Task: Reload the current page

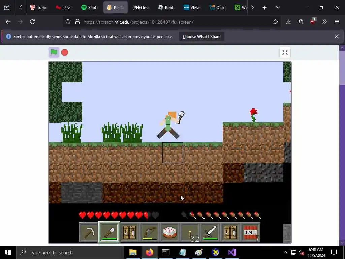Action: (x=32, y=22)
